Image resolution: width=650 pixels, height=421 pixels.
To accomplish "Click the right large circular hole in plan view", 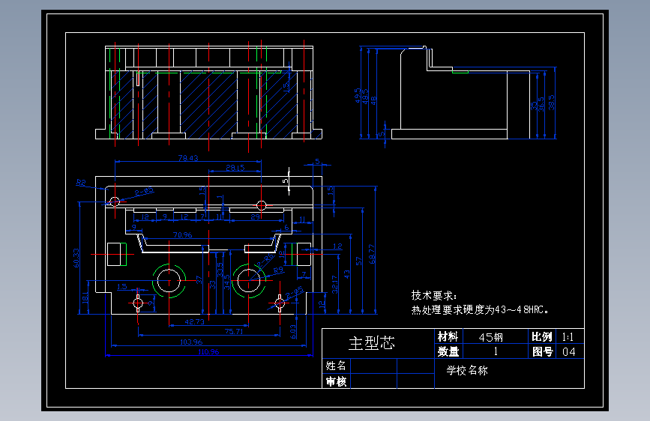I will 248,280.
